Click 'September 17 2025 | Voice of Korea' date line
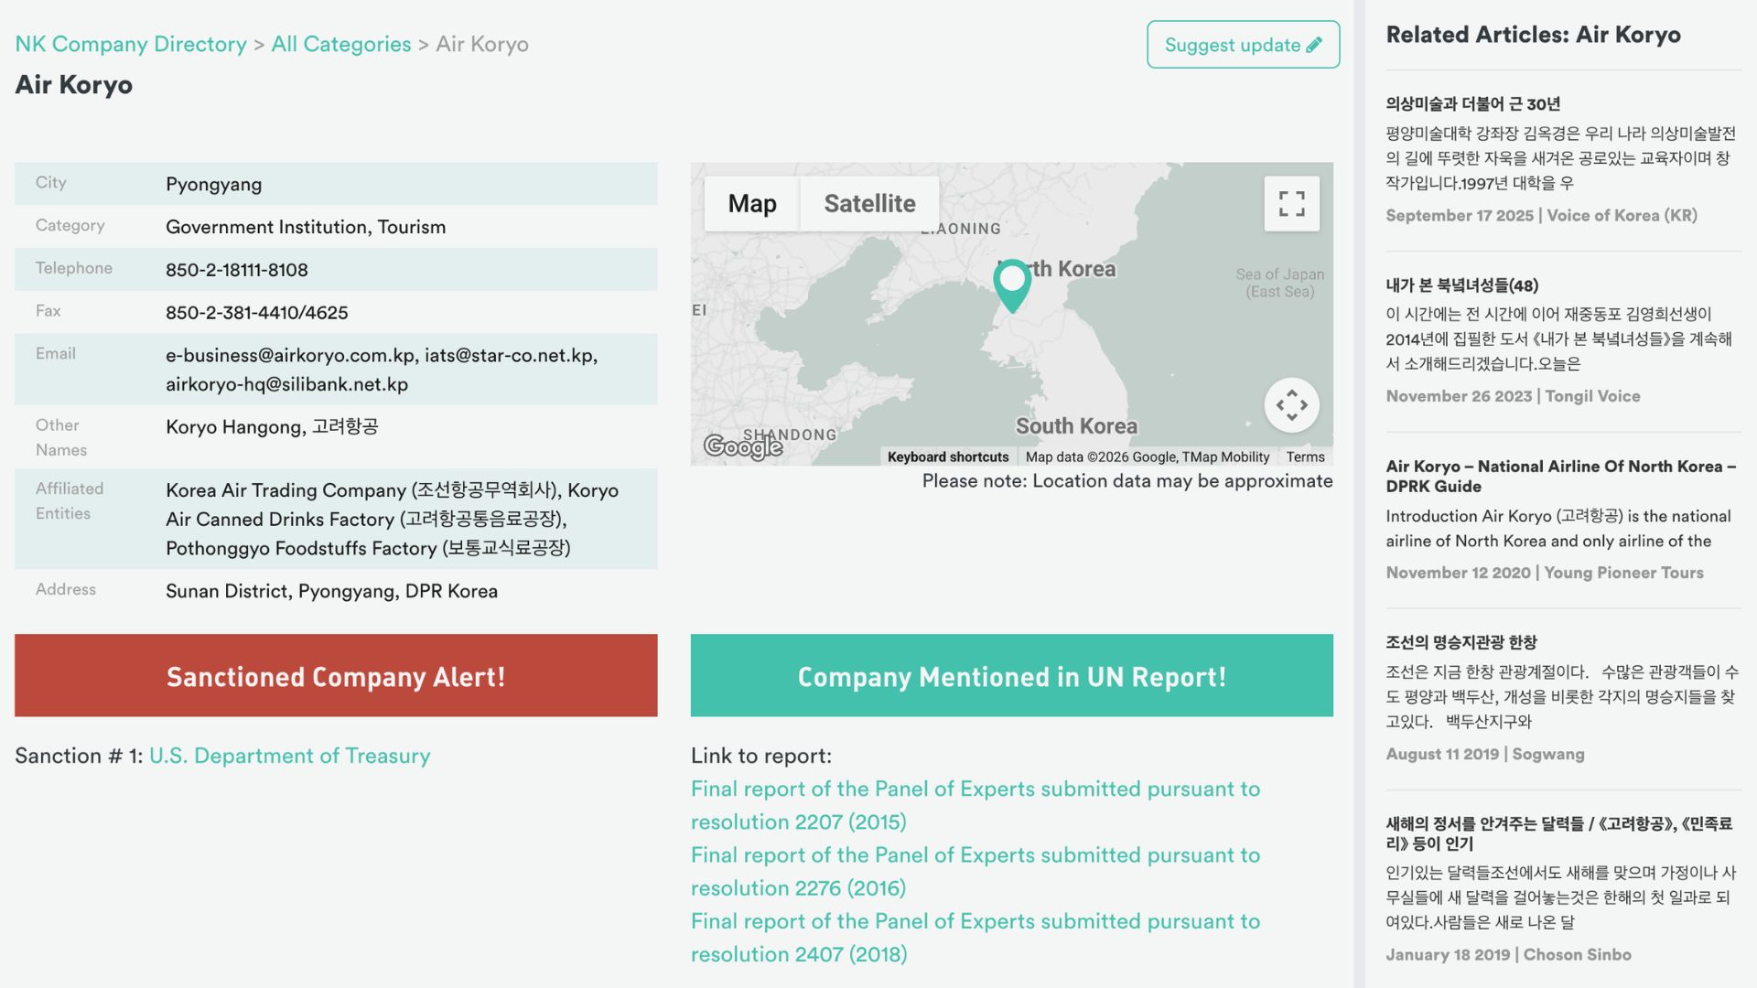This screenshot has height=988, width=1757. 1541,215
